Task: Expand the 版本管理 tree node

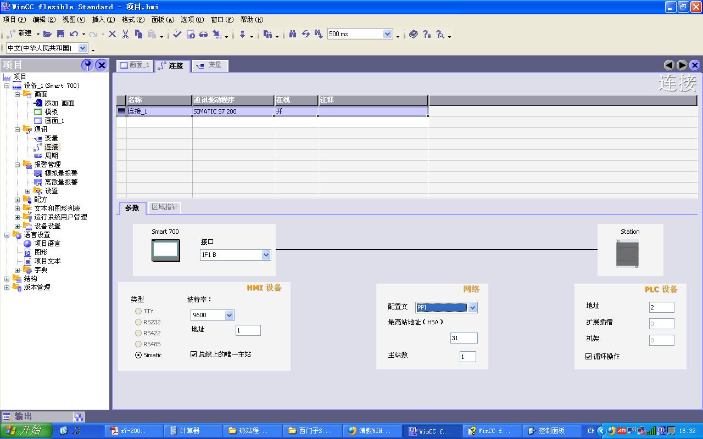Action: point(7,288)
